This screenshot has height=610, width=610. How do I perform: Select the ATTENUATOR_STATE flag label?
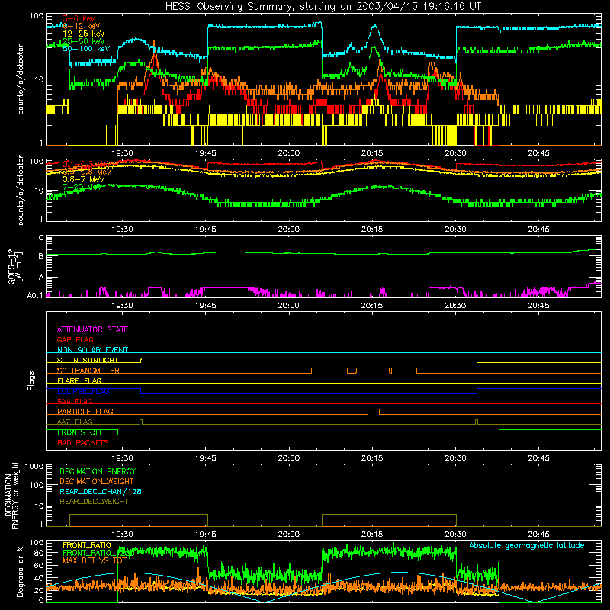[92, 329]
